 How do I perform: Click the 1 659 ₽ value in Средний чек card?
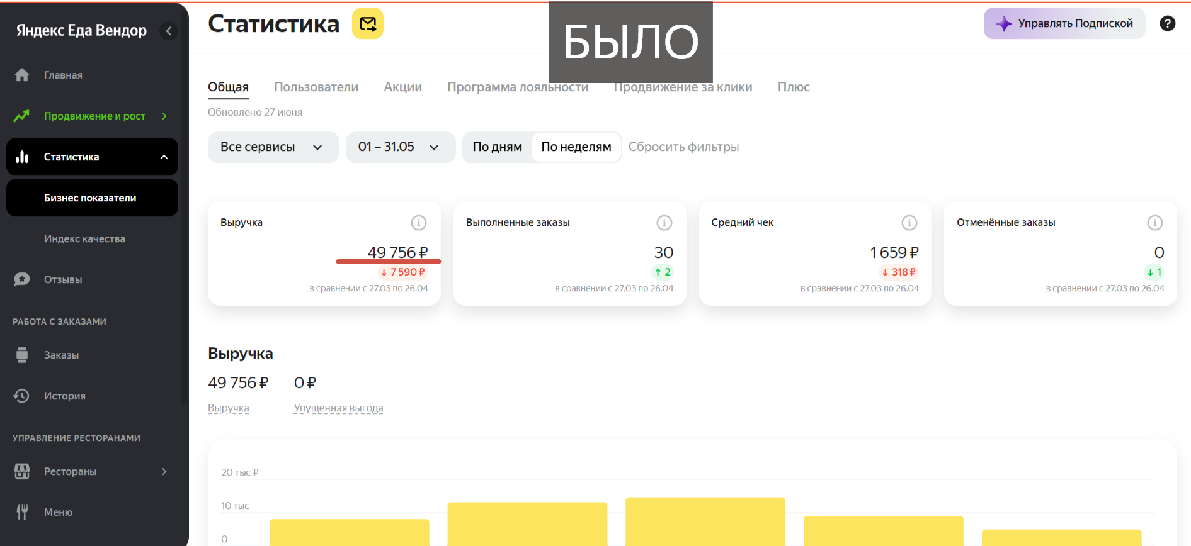click(894, 252)
